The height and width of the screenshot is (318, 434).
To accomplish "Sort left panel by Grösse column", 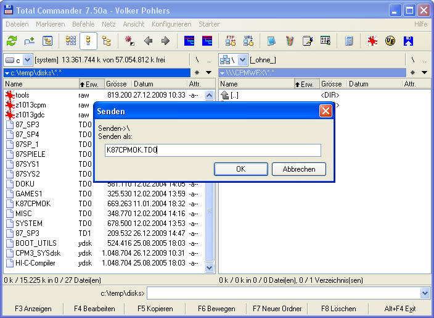I will (118, 84).
